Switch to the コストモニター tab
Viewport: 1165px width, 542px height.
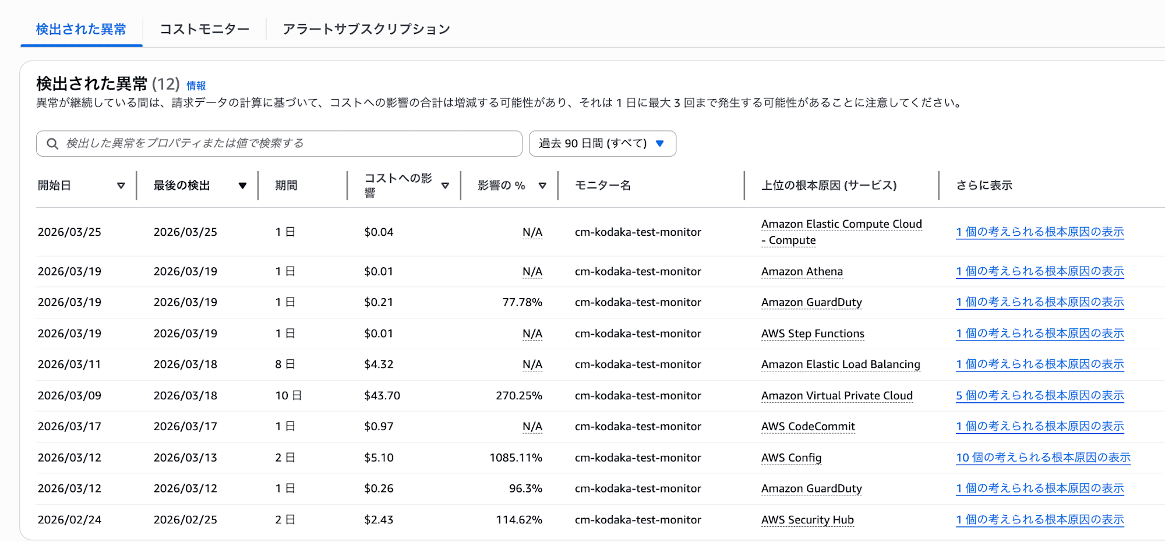[x=203, y=28]
